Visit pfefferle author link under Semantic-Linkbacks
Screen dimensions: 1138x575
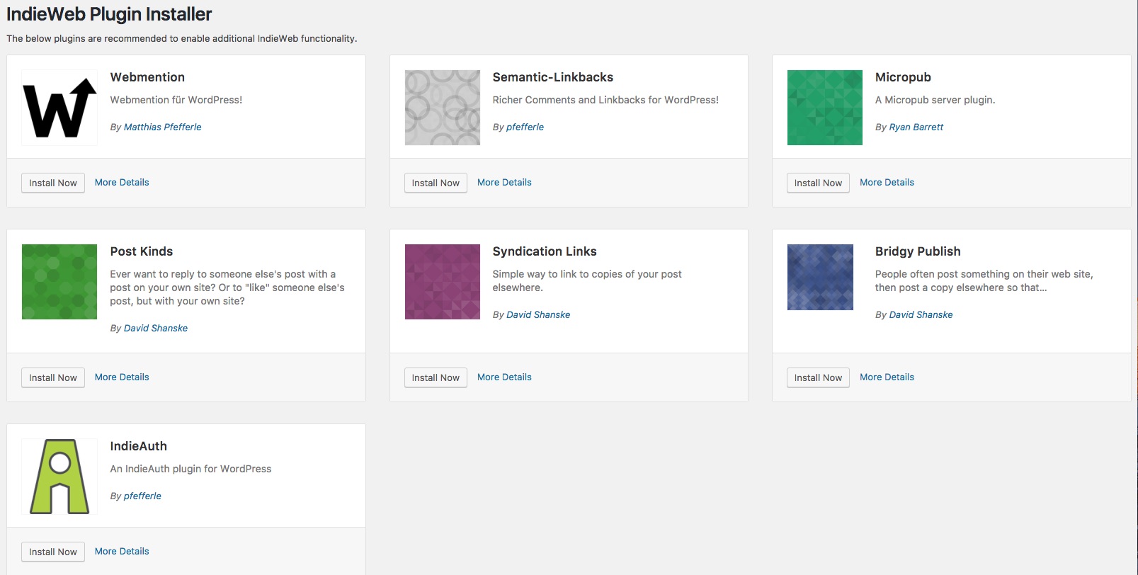(x=525, y=127)
